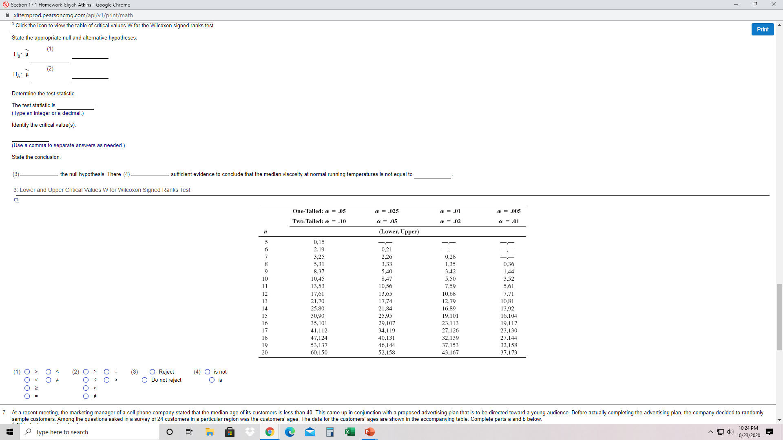
Task: Open Excel from the taskbar
Action: [x=349, y=432]
